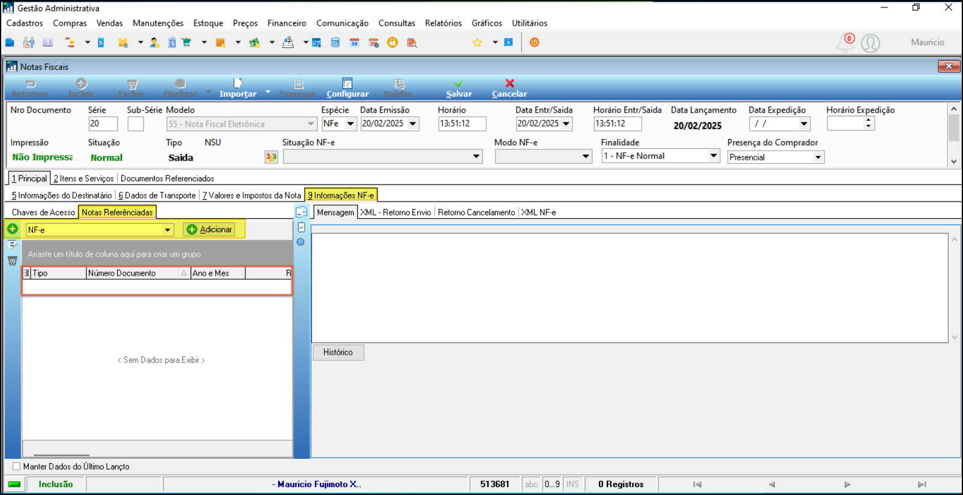The height and width of the screenshot is (495, 963).
Task: Click the trash bin icon in left sidebar
Action: coord(12,260)
